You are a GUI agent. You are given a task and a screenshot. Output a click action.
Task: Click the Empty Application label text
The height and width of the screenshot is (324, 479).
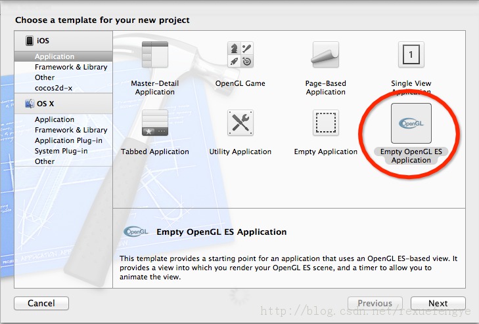pyautogui.click(x=326, y=152)
